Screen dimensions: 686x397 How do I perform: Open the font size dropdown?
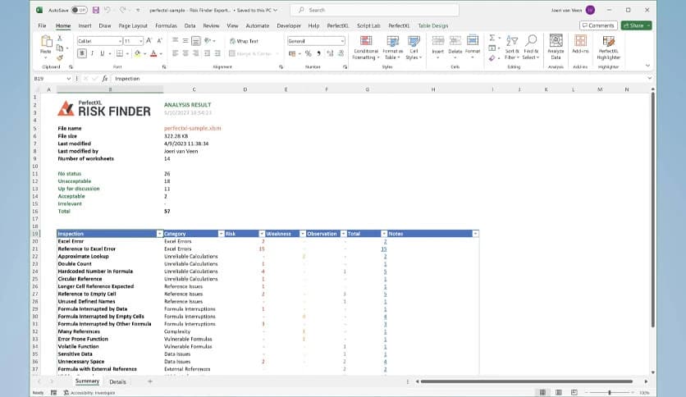[x=140, y=40]
